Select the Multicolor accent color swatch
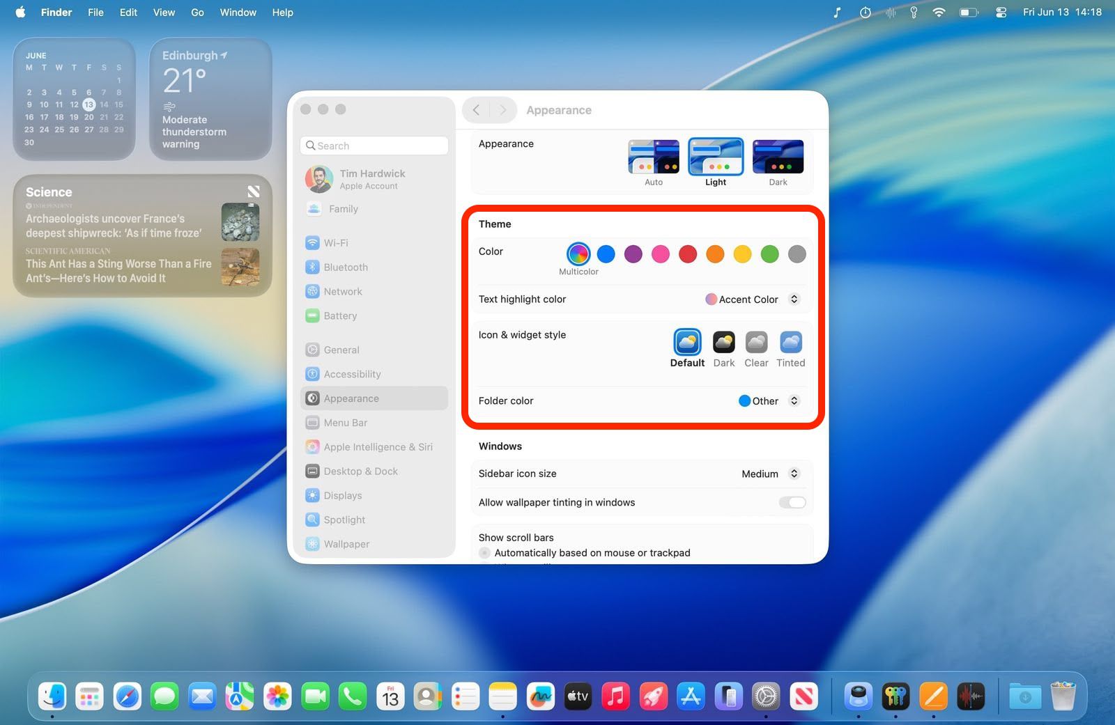The width and height of the screenshot is (1115, 725). (x=578, y=254)
